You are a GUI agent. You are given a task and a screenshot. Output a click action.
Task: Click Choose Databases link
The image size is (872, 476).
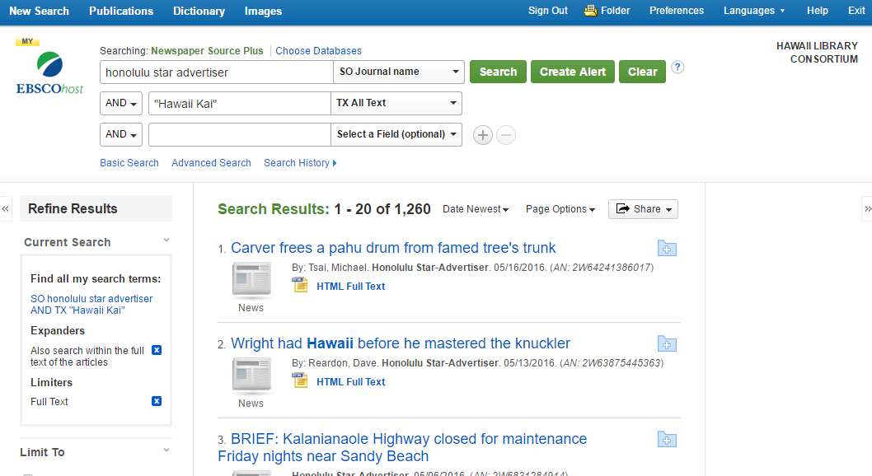[x=319, y=50]
